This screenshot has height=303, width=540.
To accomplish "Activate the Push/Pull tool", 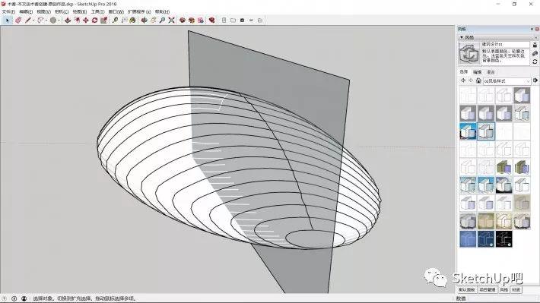I will [x=68, y=21].
